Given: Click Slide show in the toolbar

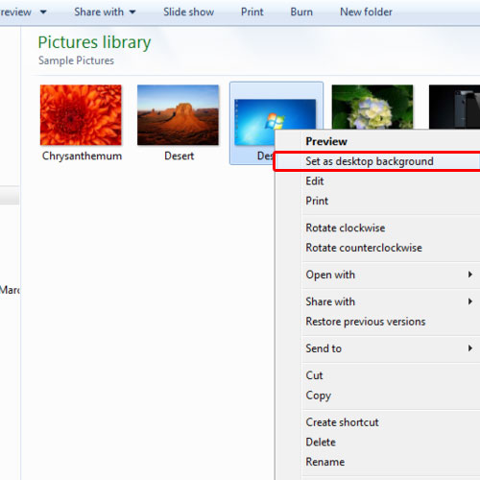Looking at the screenshot, I should point(188,12).
